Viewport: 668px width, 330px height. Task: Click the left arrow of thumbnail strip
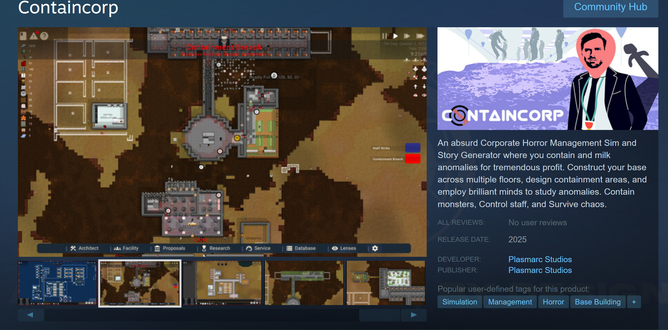(30, 315)
